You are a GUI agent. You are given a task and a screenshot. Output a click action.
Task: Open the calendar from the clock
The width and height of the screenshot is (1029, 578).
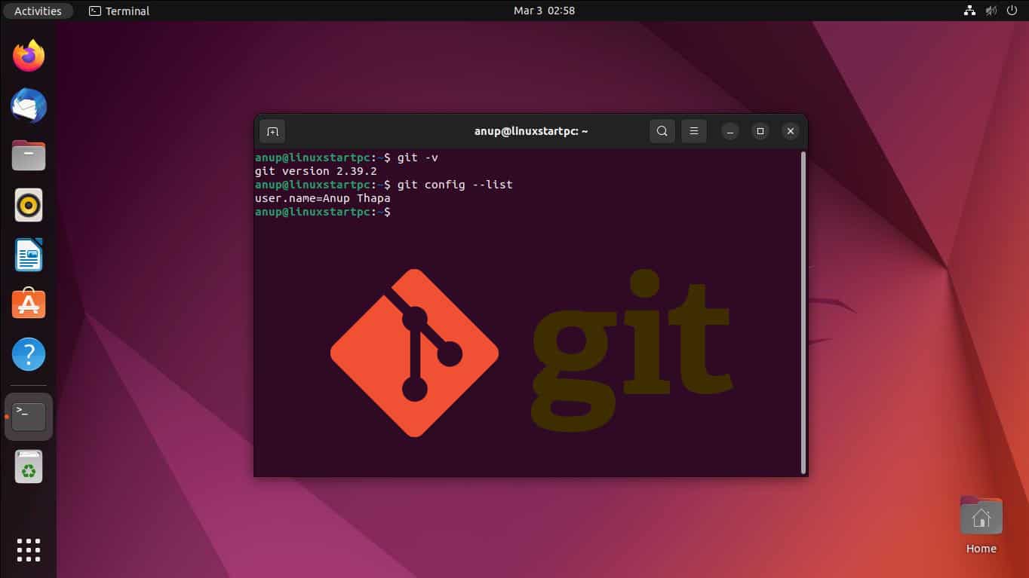click(x=545, y=11)
